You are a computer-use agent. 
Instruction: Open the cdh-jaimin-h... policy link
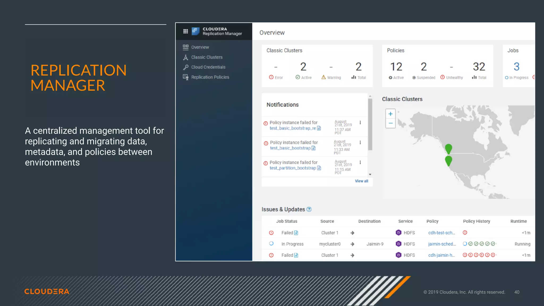441,255
